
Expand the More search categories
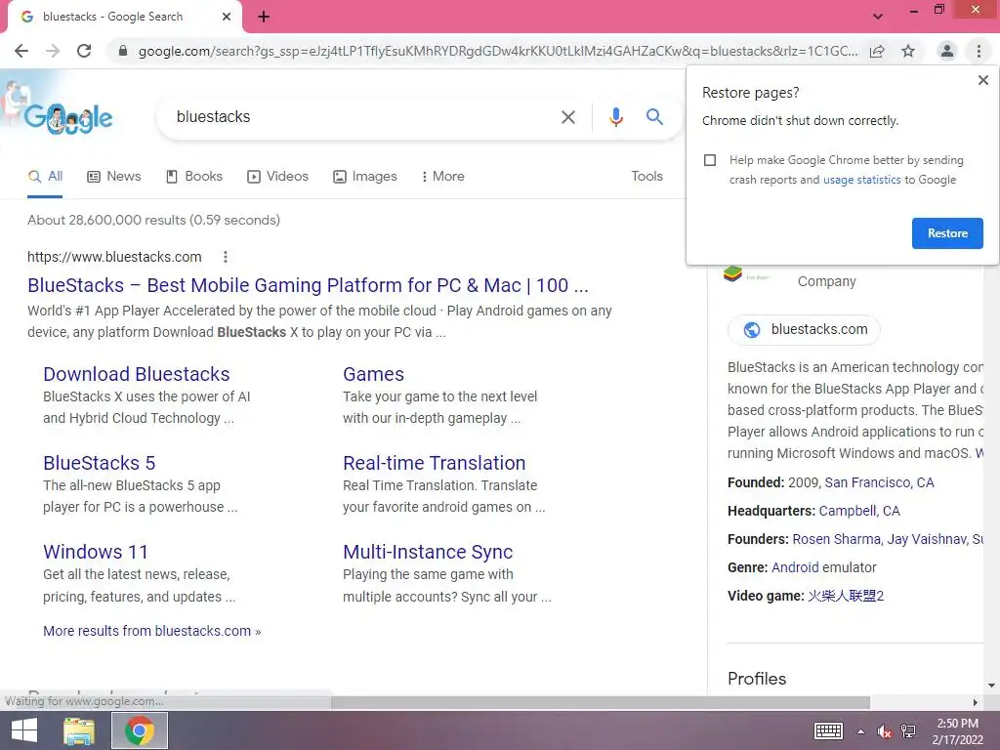point(442,177)
